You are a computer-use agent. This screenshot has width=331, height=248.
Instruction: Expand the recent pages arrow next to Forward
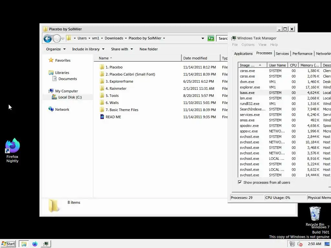(x=63, y=39)
